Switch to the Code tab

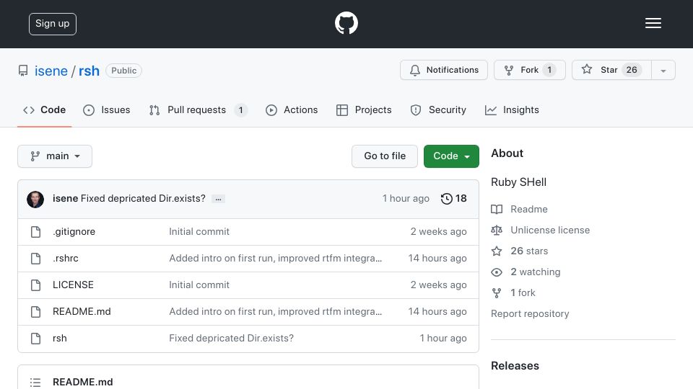pos(44,109)
